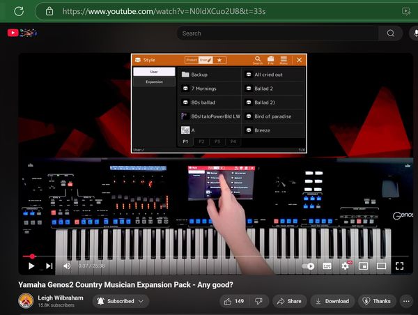Open Leigh Wilbraham channel avatar
Image resolution: width=418 pixels, height=315 pixels.
(x=26, y=300)
